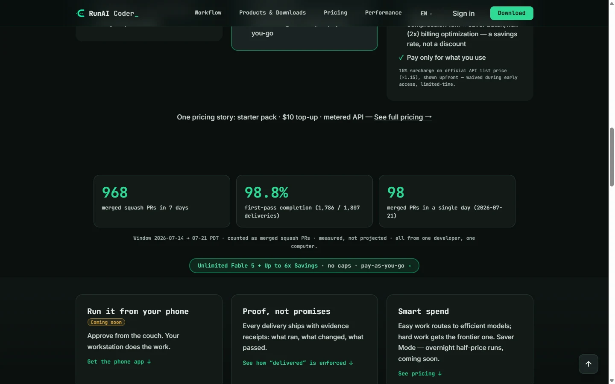Click the See pricing link in Smart spend
Image resolution: width=615 pixels, height=384 pixels.
click(x=420, y=373)
